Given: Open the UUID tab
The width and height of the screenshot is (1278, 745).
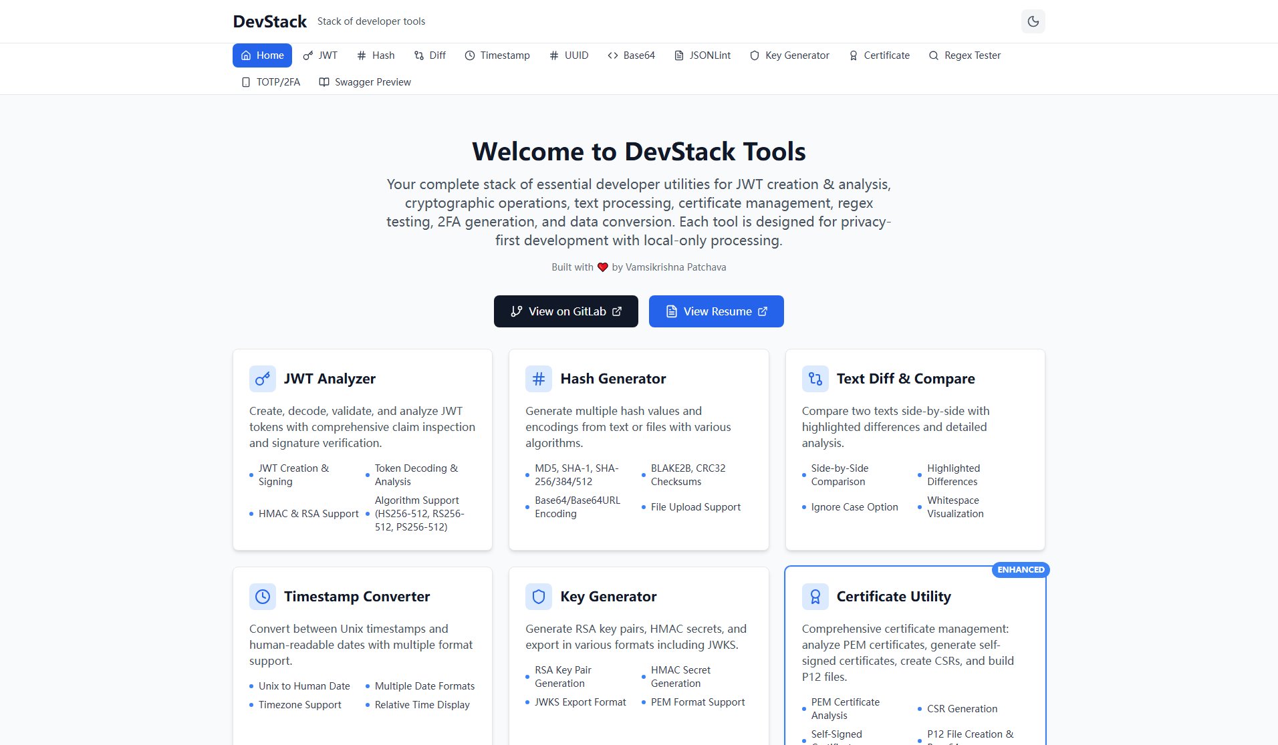Looking at the screenshot, I should pos(569,55).
